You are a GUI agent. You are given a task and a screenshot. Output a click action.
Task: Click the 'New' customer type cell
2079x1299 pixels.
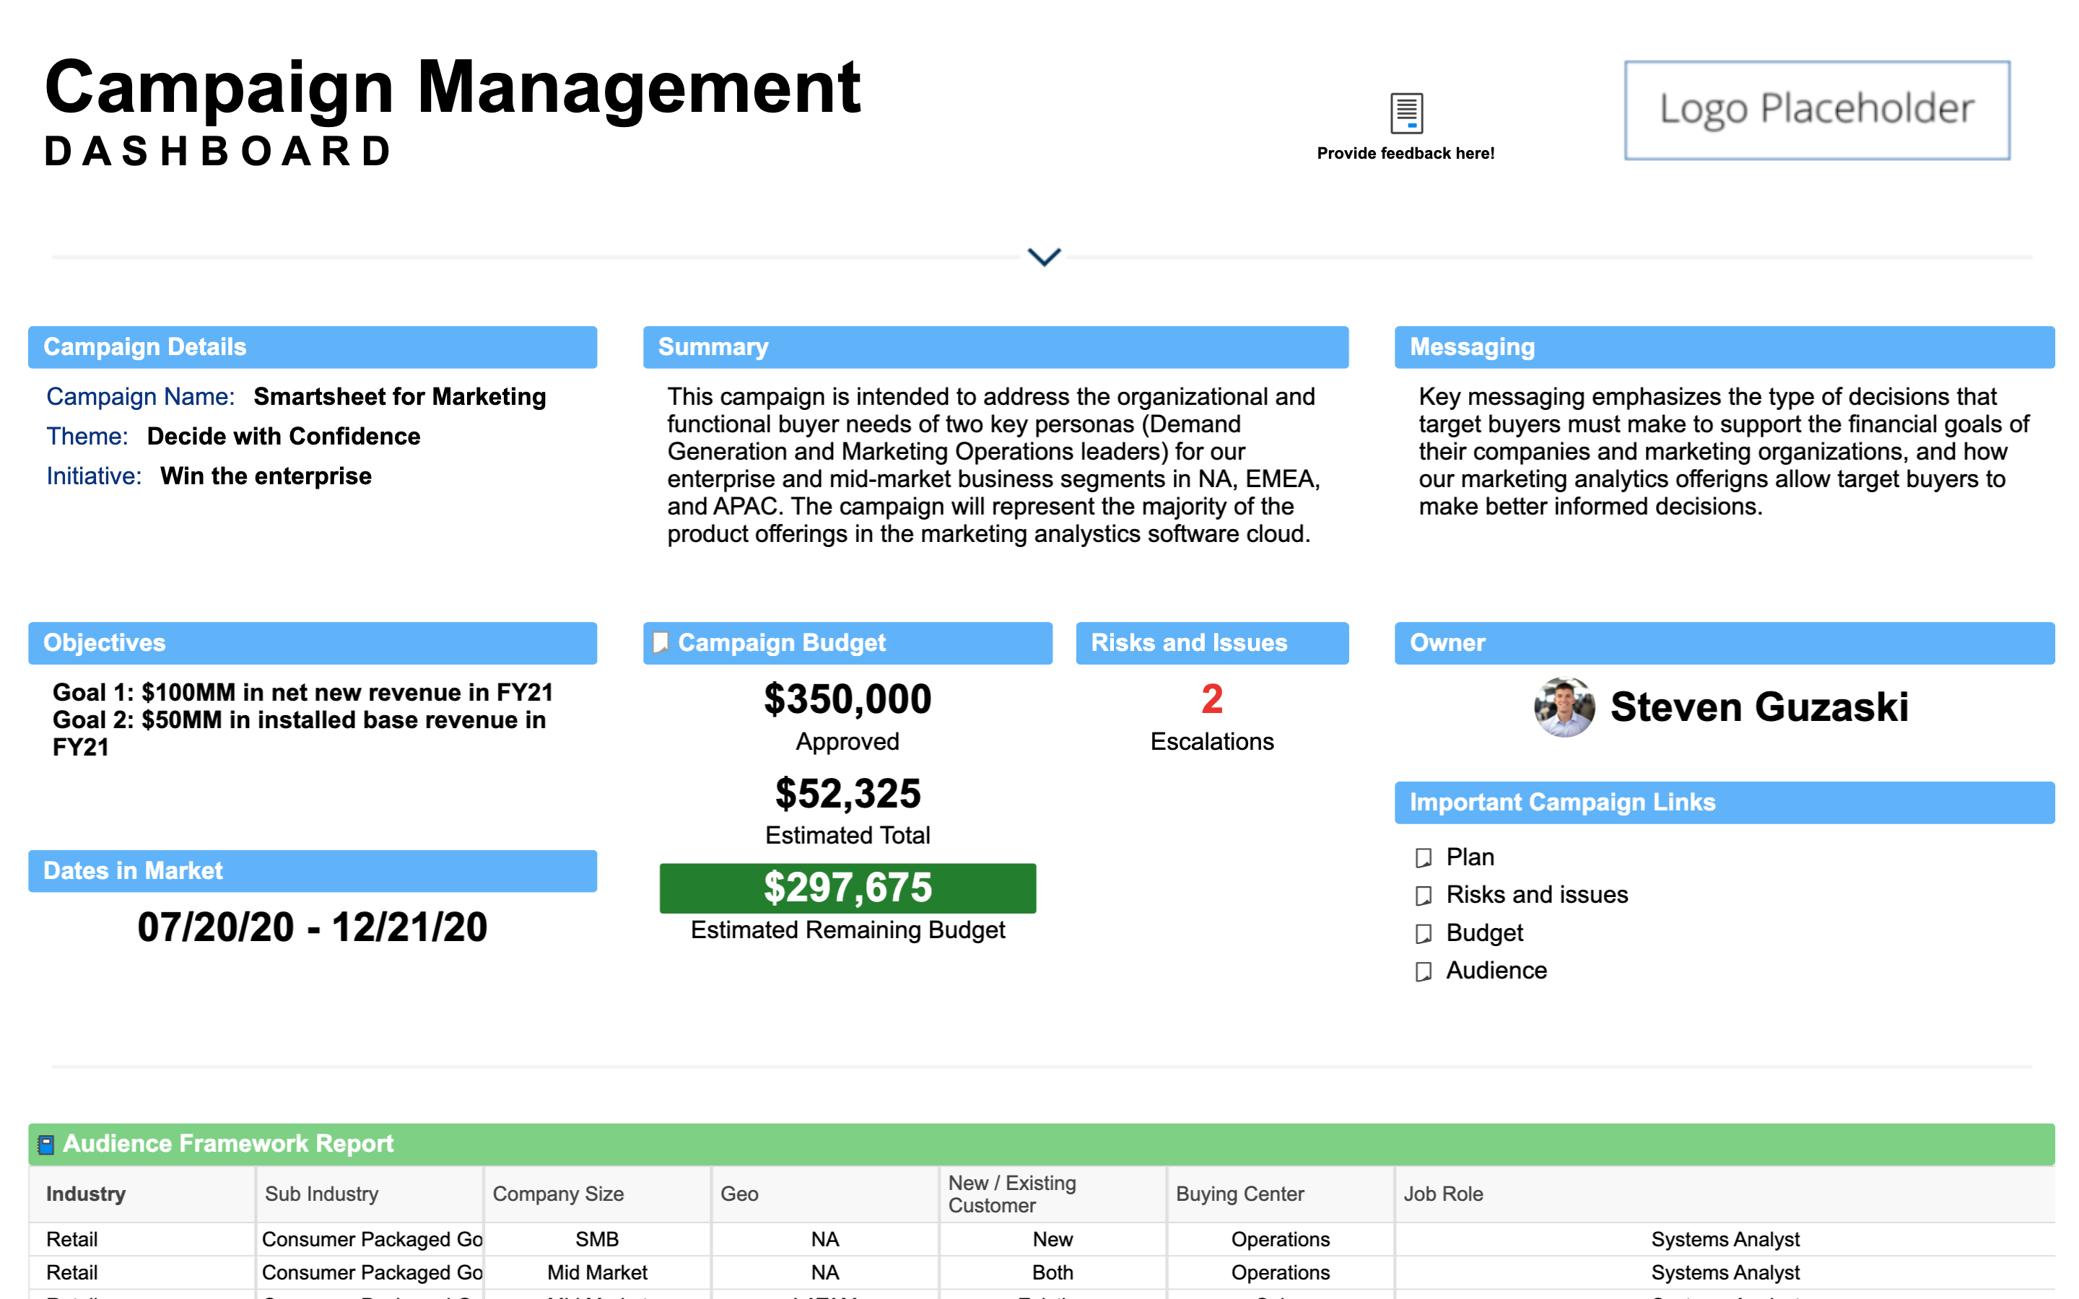[1052, 1239]
